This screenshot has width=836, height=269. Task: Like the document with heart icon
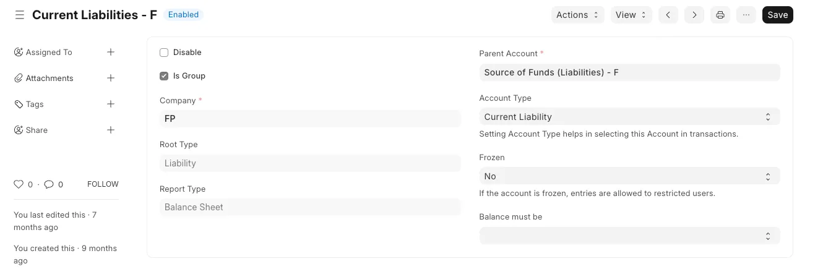(19, 184)
